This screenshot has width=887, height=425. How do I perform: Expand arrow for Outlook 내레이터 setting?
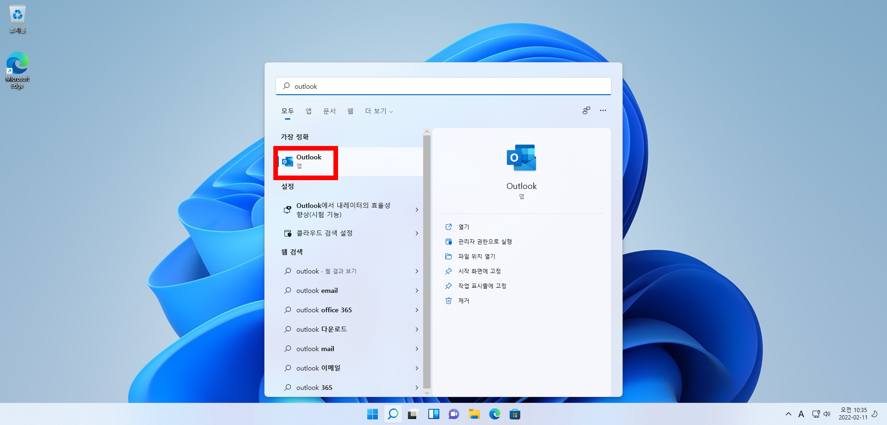tap(417, 210)
